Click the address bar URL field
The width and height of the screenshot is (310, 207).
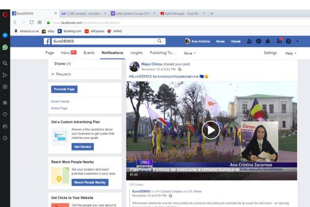pyautogui.click(x=178, y=23)
